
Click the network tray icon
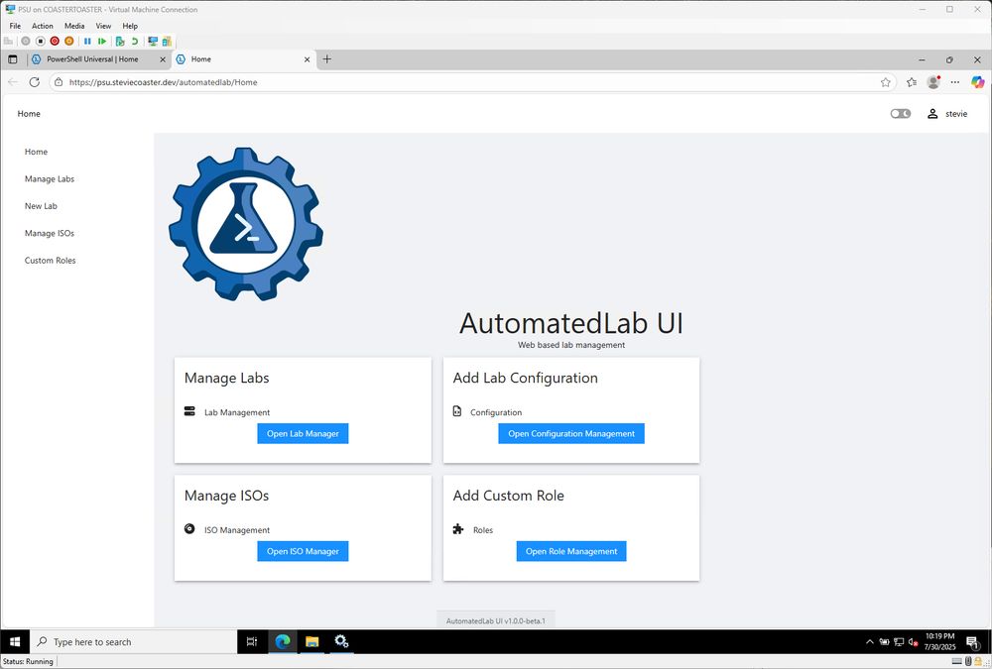[x=899, y=642]
